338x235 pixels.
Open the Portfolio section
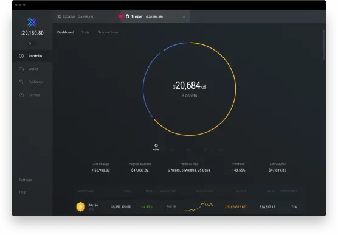[32, 56]
